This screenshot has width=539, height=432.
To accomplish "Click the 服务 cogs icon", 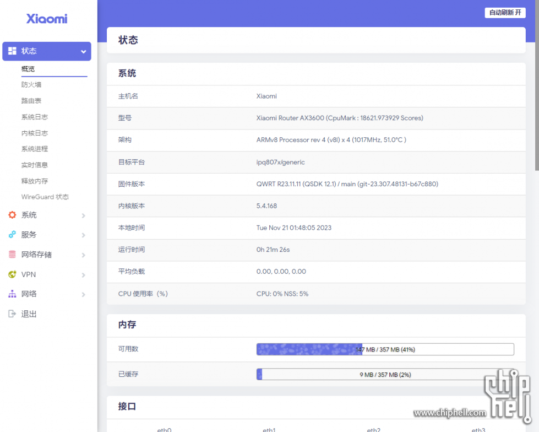I will [x=12, y=235].
